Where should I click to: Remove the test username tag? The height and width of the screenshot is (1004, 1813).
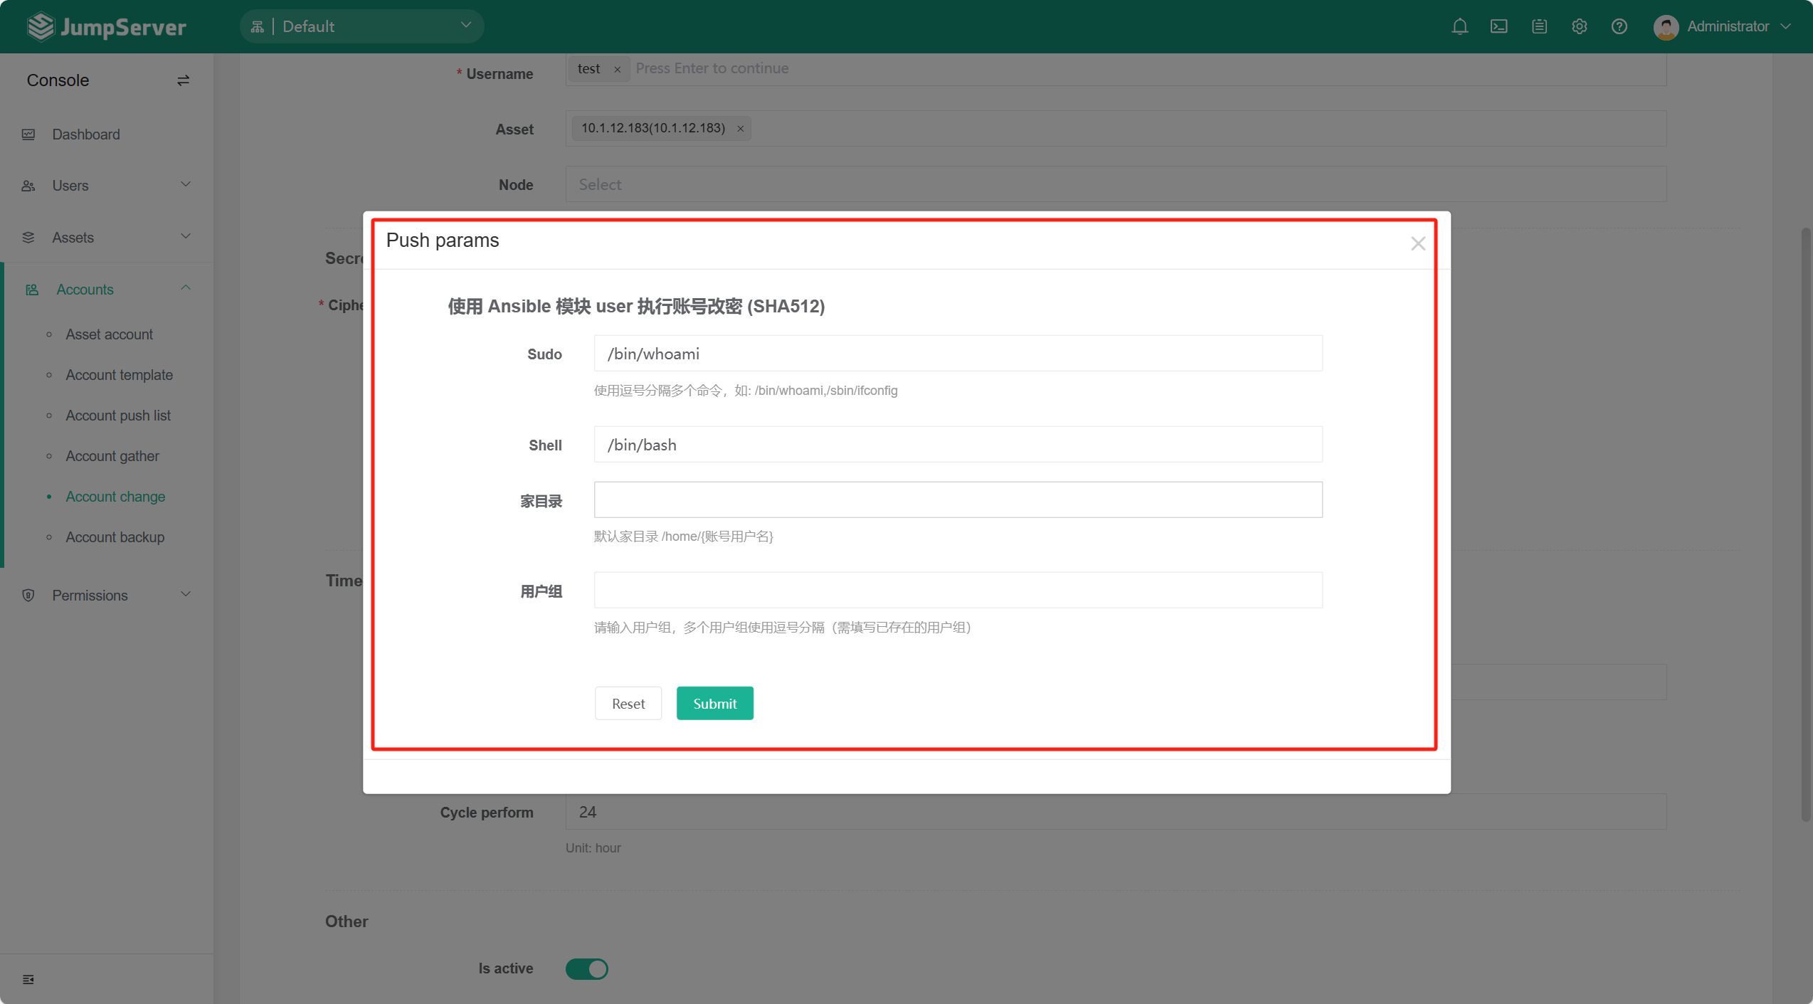coord(616,69)
